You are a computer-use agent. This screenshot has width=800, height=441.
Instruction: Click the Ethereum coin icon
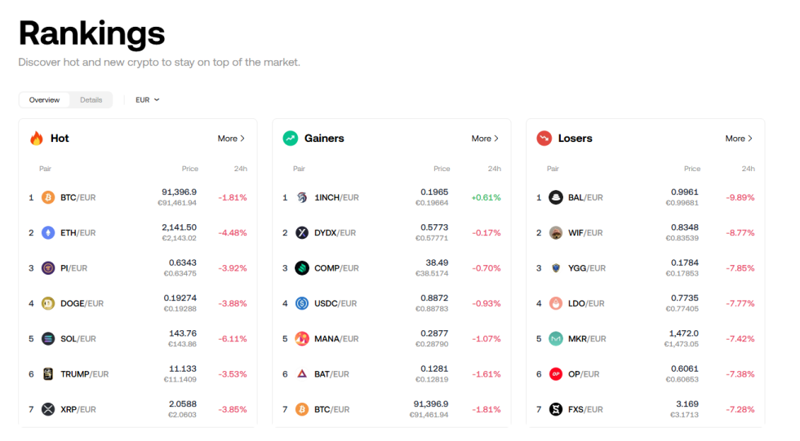(48, 233)
